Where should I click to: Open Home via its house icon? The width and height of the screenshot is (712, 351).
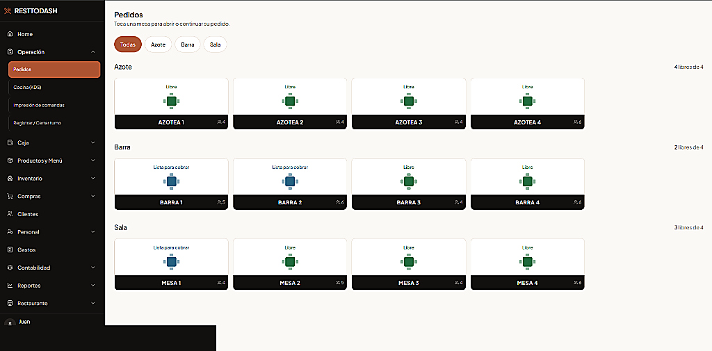pyautogui.click(x=10, y=34)
